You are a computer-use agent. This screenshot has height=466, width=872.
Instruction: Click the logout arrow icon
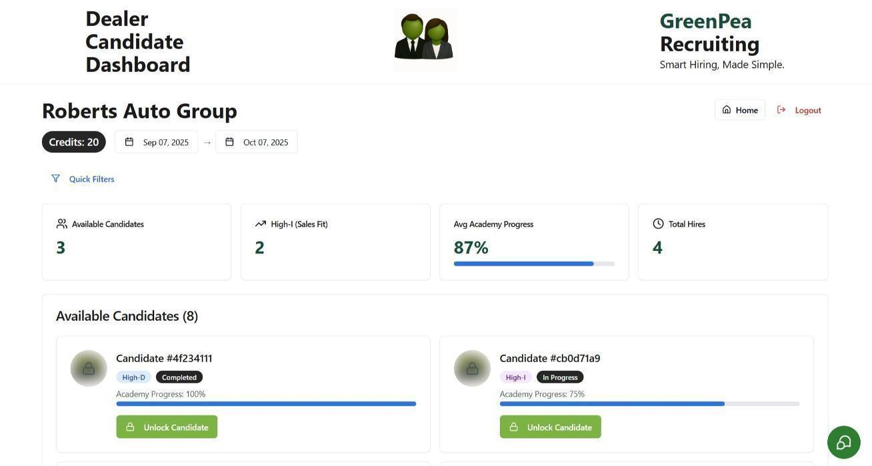(x=781, y=110)
